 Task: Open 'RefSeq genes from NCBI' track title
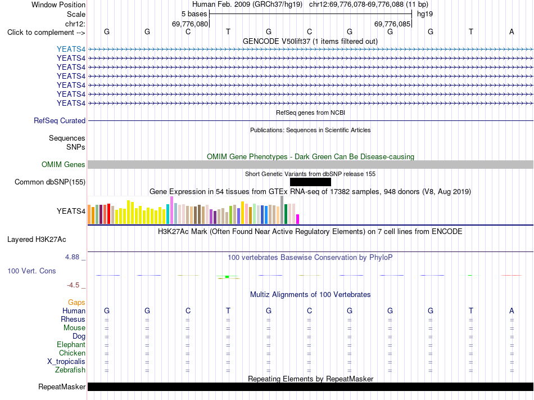coord(310,113)
